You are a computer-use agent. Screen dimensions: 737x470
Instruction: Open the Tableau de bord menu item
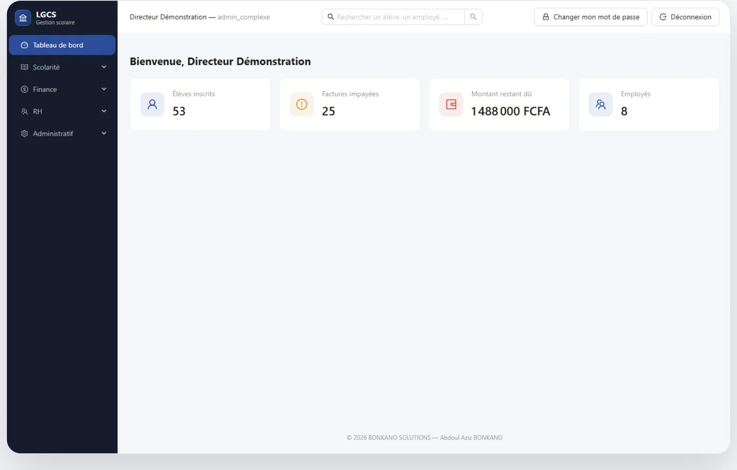pos(62,45)
